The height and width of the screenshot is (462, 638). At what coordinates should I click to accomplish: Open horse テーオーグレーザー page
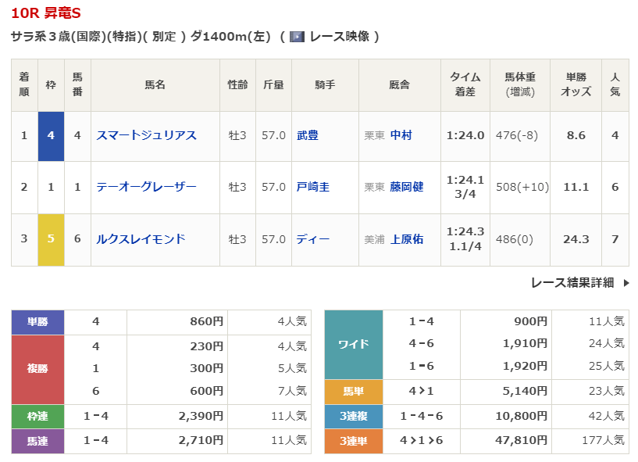point(146,187)
